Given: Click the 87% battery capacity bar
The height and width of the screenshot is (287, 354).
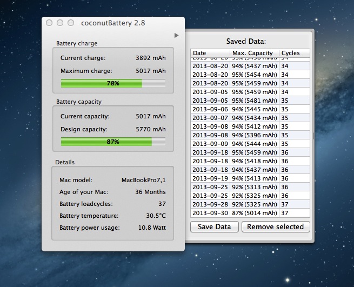Looking at the screenshot, I should coord(113,142).
